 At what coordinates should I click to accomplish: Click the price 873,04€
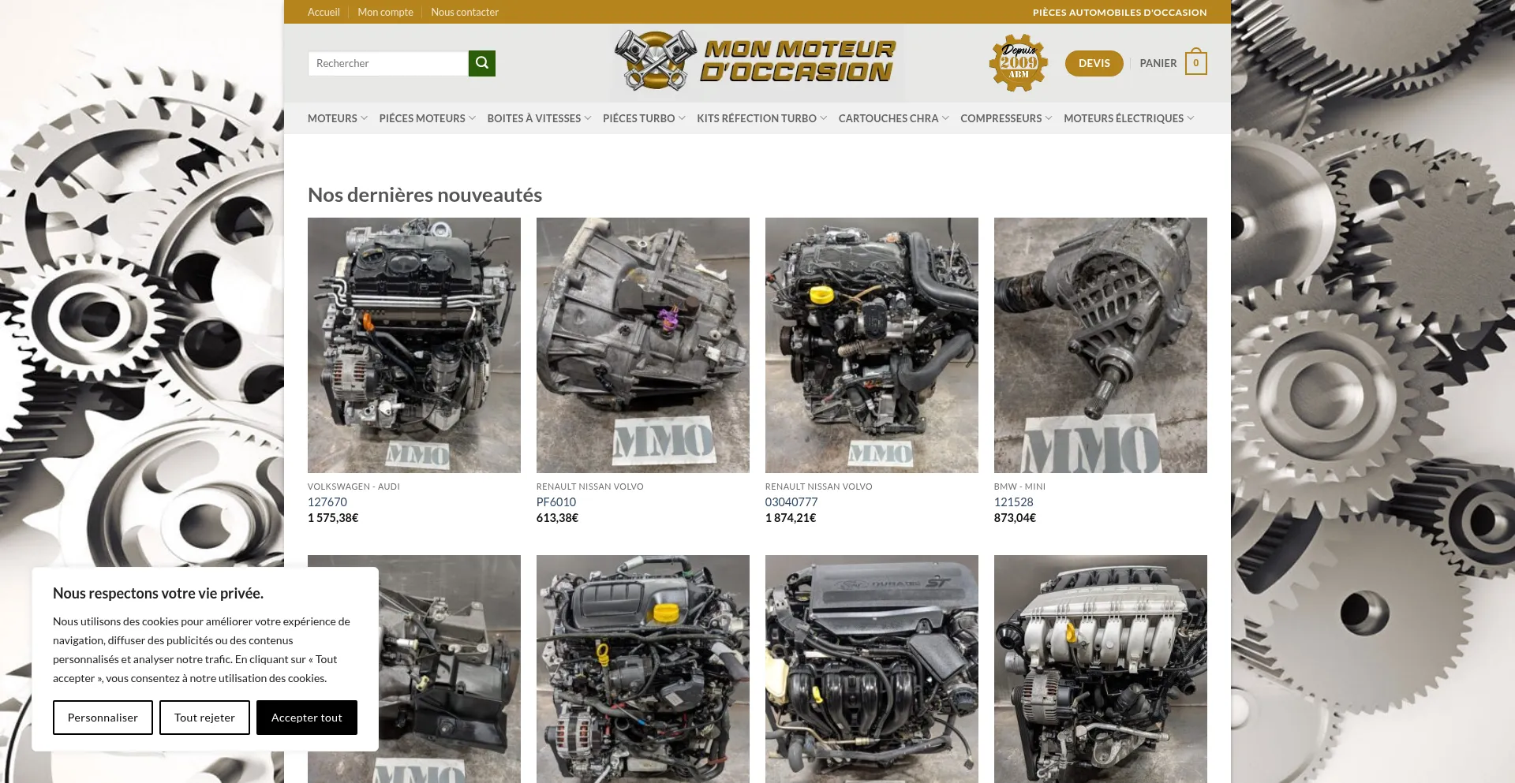pos(1015,518)
